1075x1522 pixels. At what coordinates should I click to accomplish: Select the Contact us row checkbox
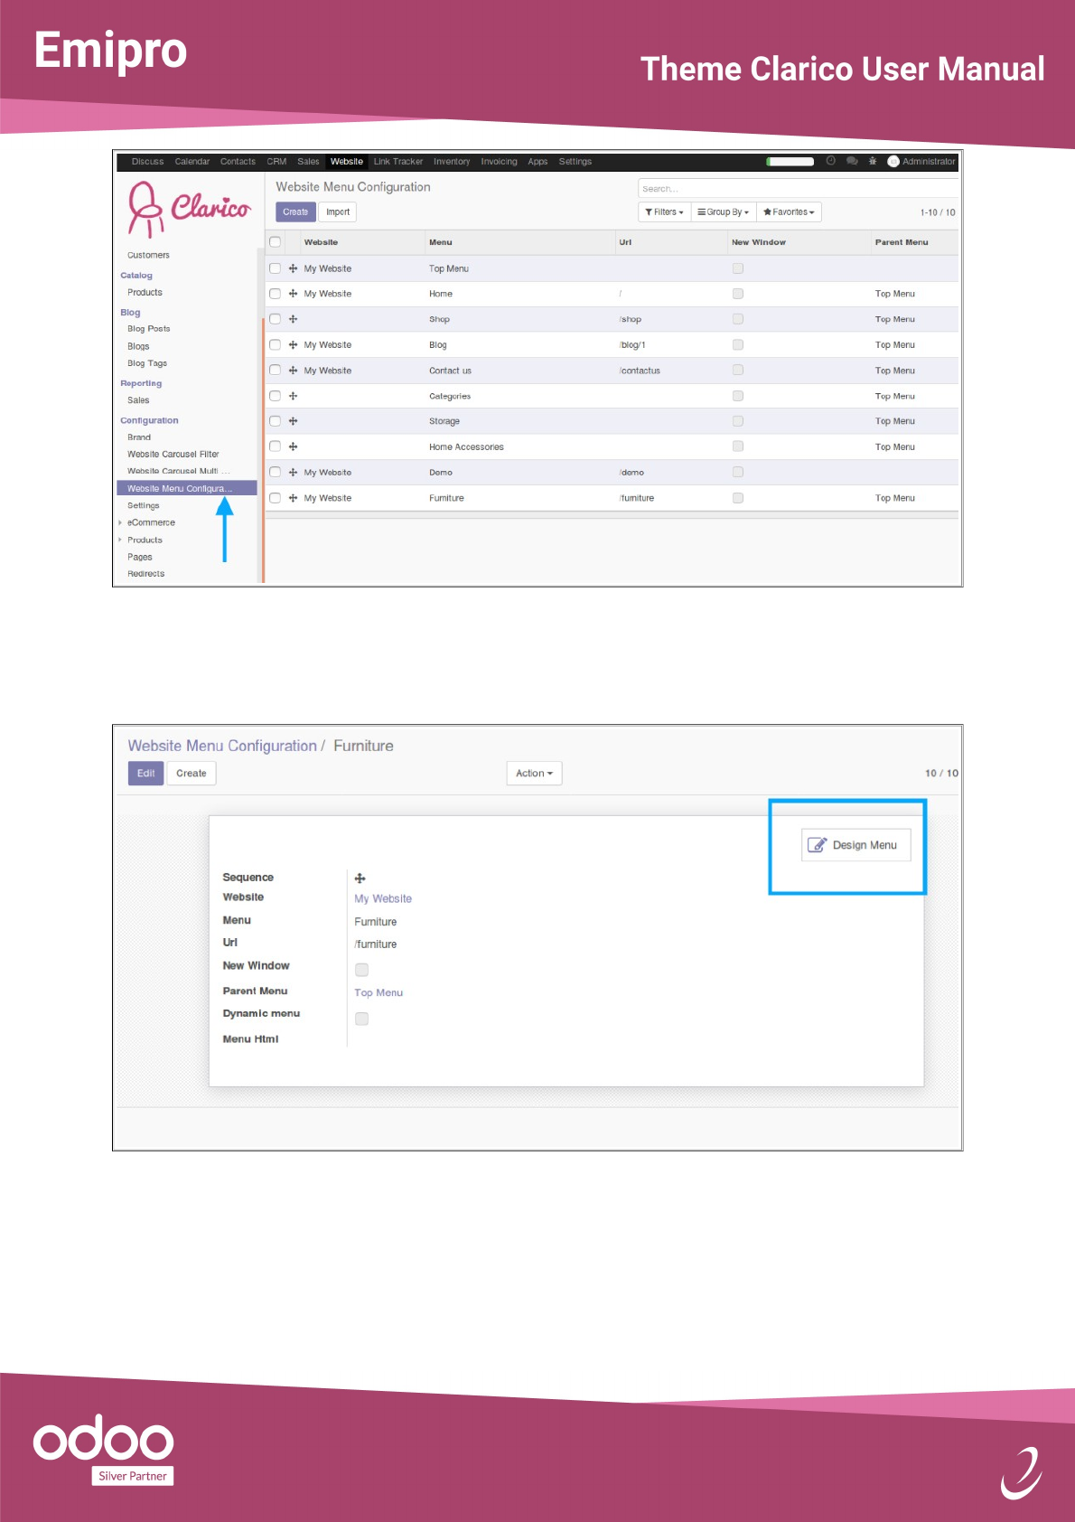[x=275, y=371]
